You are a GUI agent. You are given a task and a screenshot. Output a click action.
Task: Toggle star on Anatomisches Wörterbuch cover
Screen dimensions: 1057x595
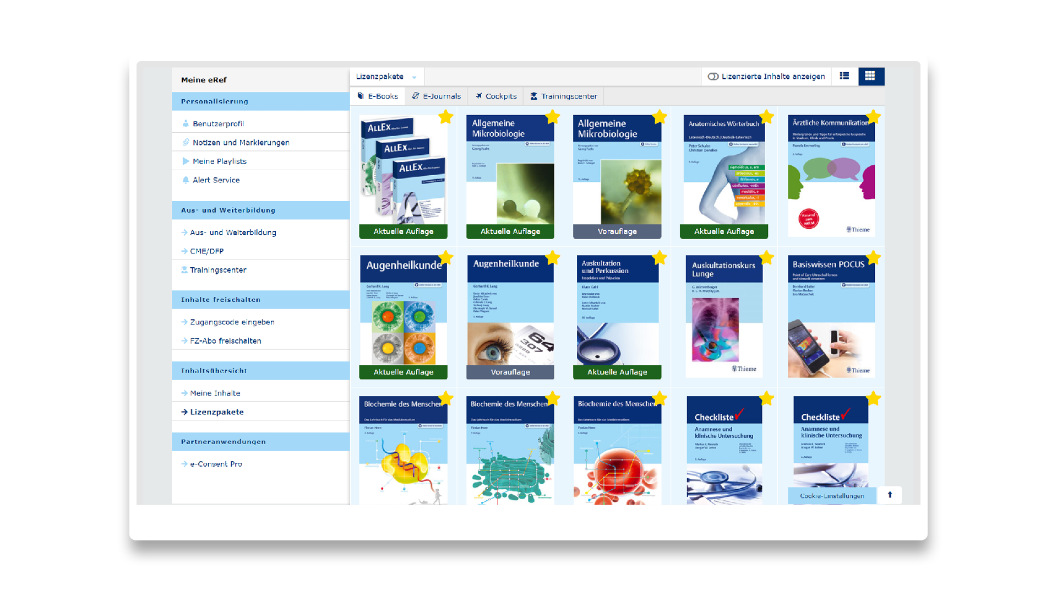click(x=766, y=117)
